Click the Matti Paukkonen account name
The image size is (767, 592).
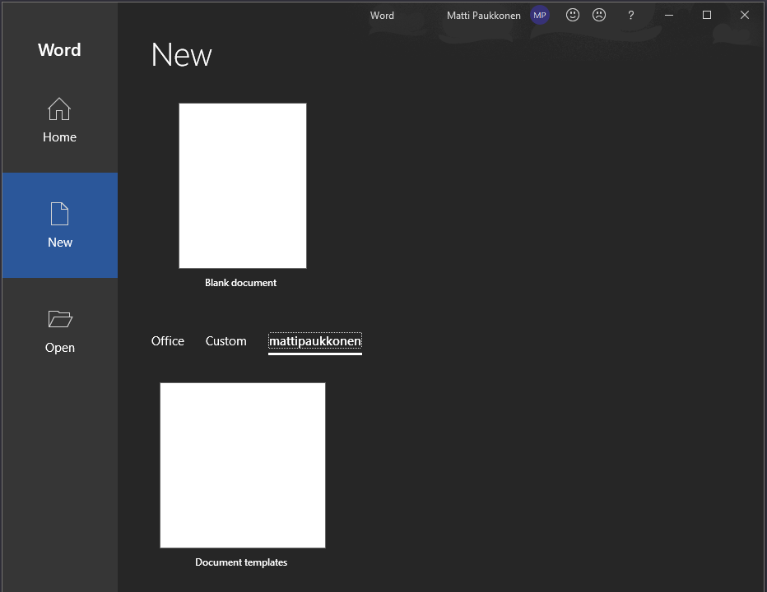point(483,15)
